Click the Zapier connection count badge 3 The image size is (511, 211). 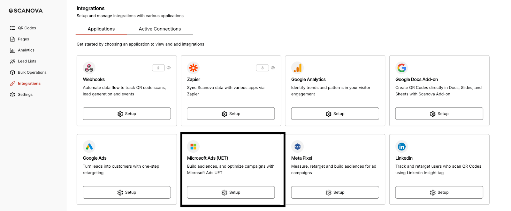[263, 68]
